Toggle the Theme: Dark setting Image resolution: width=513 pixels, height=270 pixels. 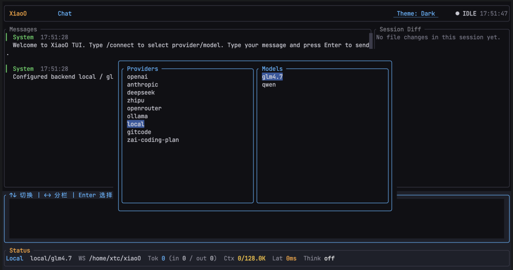click(416, 13)
